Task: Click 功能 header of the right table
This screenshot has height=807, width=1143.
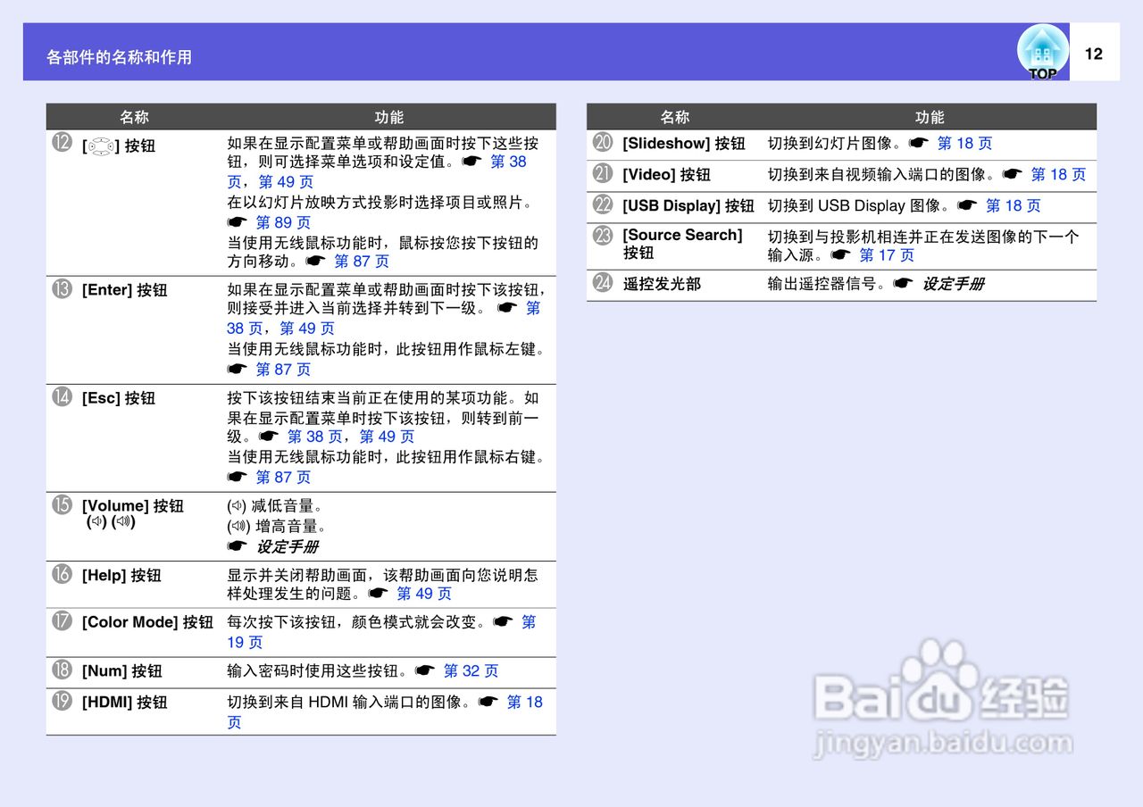Action: point(930,117)
